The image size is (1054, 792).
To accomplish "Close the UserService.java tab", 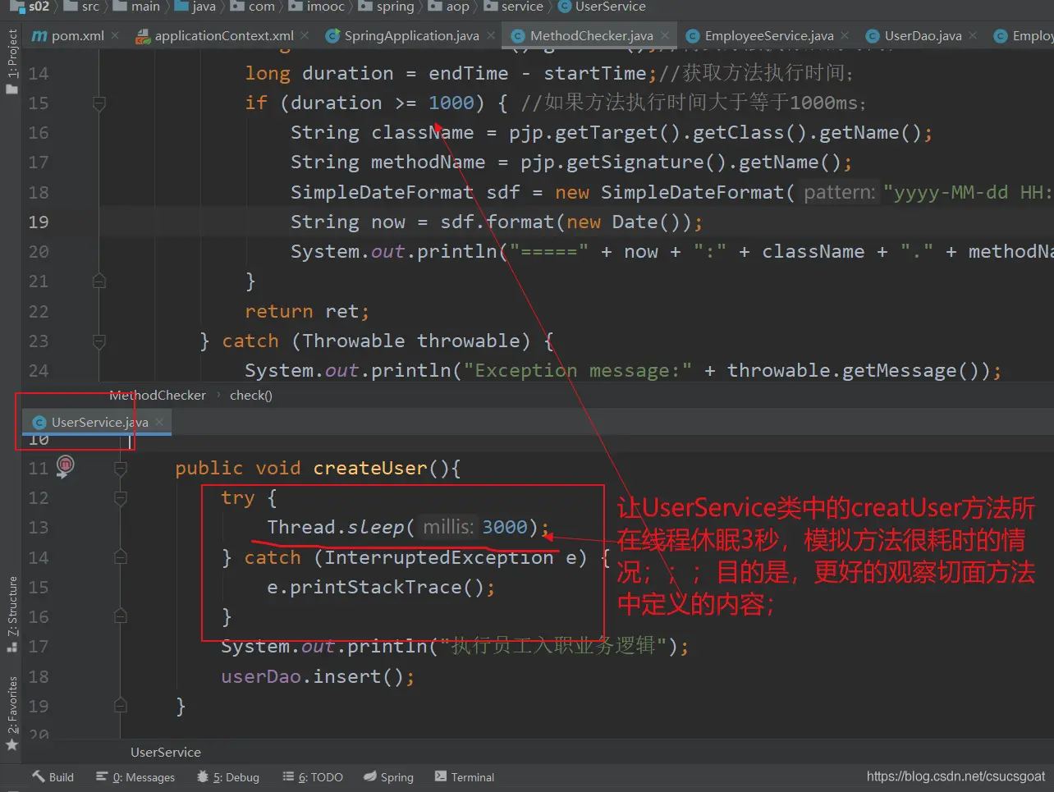I will [159, 422].
